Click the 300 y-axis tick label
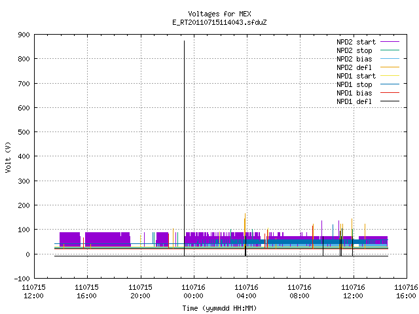This screenshot has width=419, height=314. click(x=24, y=181)
